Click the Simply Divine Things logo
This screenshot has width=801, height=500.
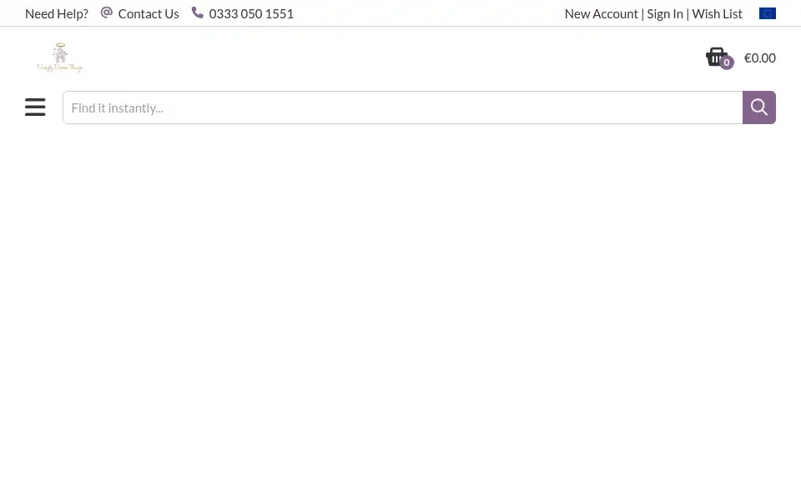point(60,57)
